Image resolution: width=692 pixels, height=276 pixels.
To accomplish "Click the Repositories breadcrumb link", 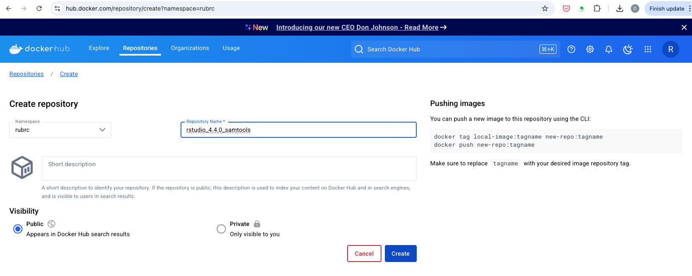I will (26, 74).
